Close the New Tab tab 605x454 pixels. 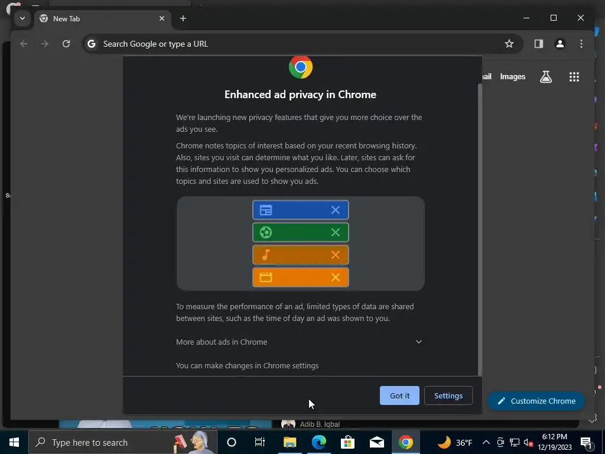162,18
